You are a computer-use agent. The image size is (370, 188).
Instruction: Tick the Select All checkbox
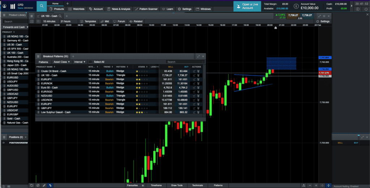(x=91, y=62)
